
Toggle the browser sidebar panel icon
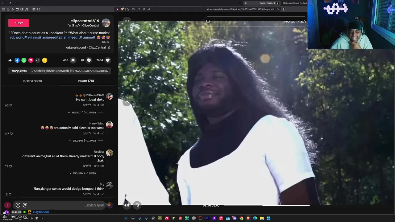click(x=22, y=9)
